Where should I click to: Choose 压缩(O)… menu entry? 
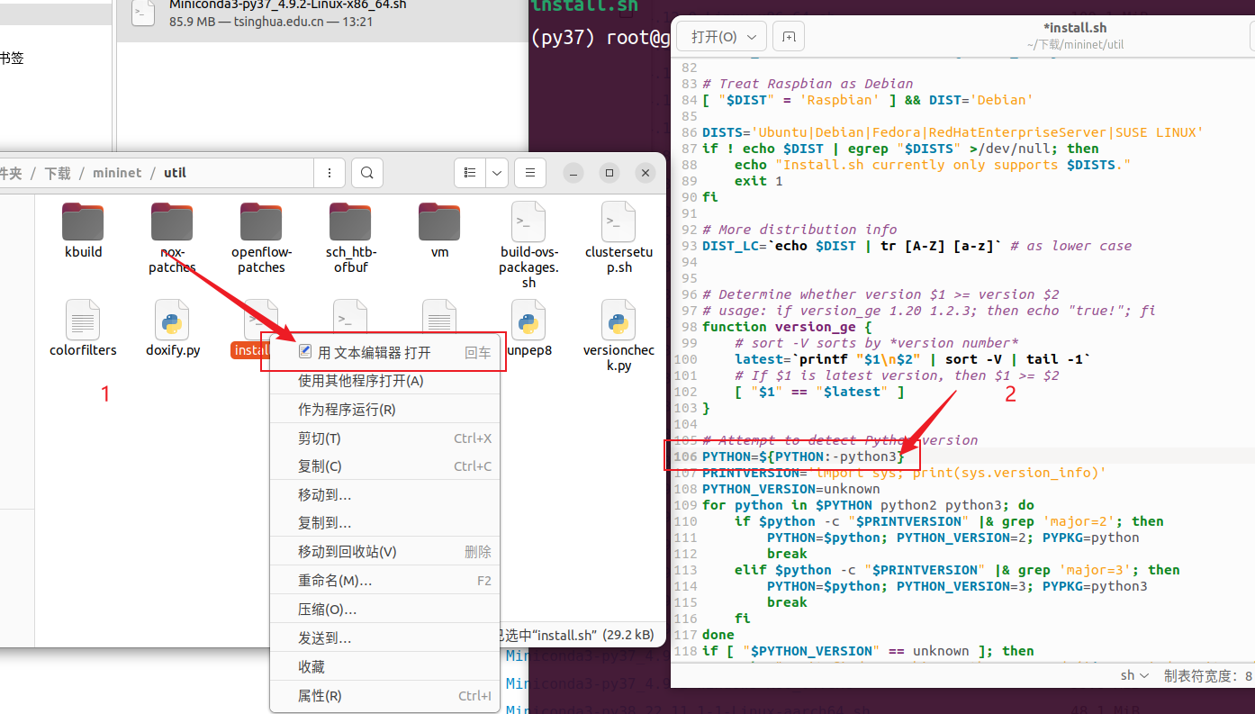tap(384, 610)
